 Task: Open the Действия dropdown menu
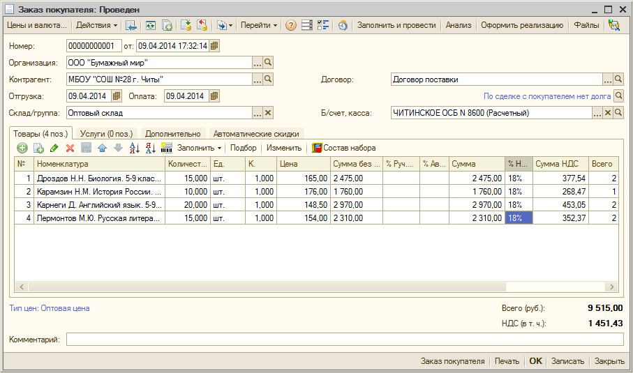pos(96,25)
